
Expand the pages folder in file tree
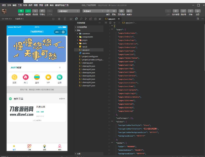click(85, 40)
